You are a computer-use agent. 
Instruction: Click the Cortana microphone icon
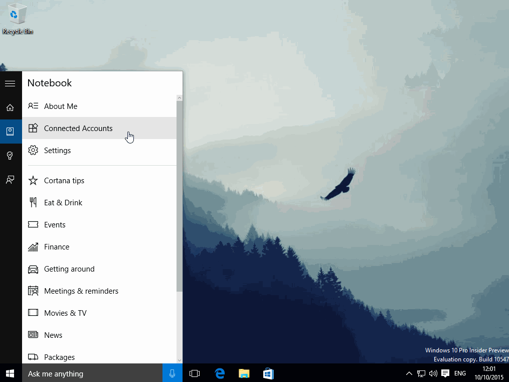point(172,373)
